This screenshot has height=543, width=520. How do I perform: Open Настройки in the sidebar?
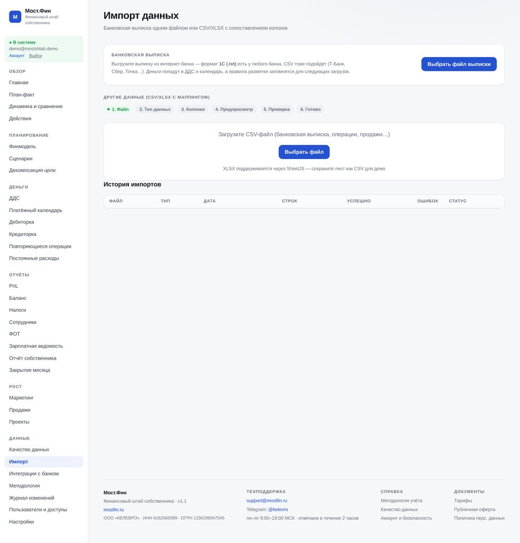(x=44, y=522)
